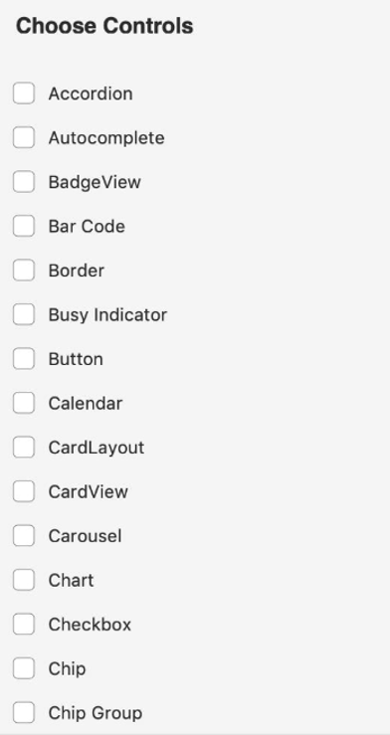Check the CardView box
This screenshot has height=735, width=390.
[24, 491]
